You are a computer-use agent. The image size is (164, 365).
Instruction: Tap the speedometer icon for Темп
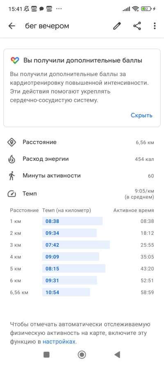click(x=11, y=194)
